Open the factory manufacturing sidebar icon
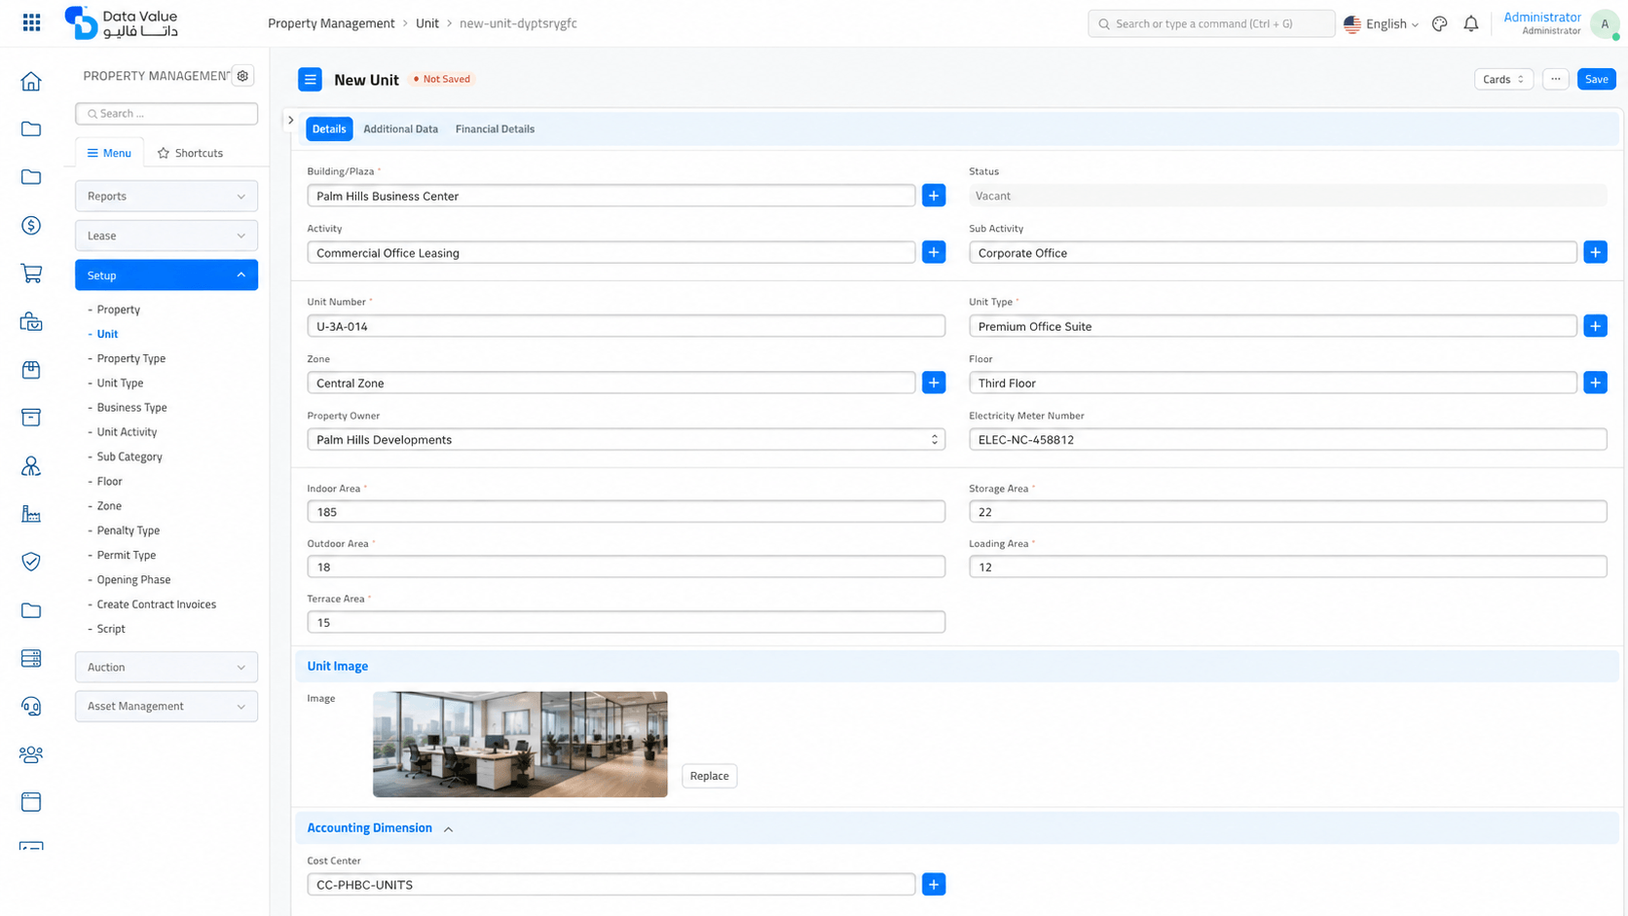Image resolution: width=1628 pixels, height=916 pixels. click(31, 514)
